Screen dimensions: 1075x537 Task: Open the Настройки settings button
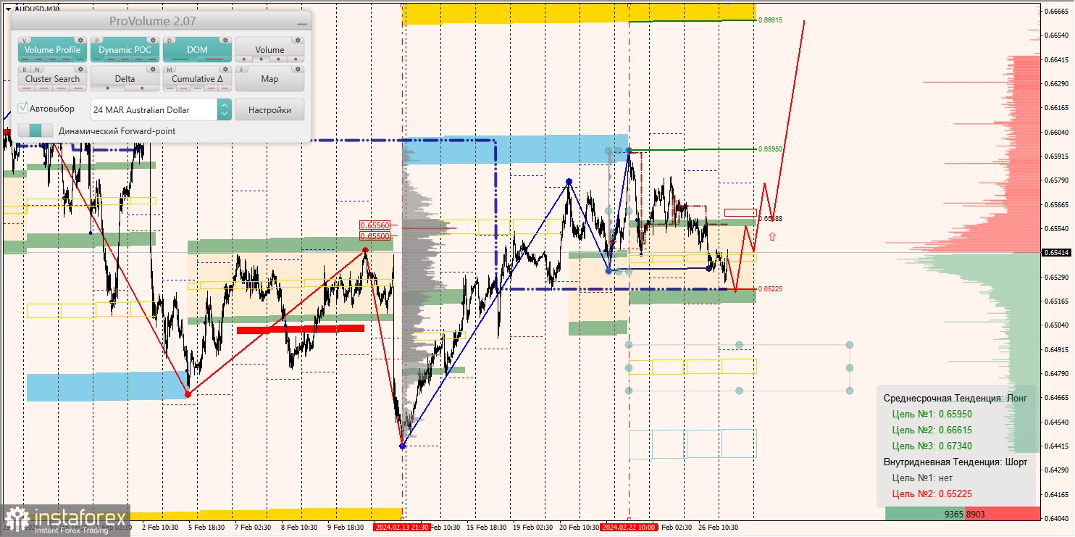[x=269, y=109]
